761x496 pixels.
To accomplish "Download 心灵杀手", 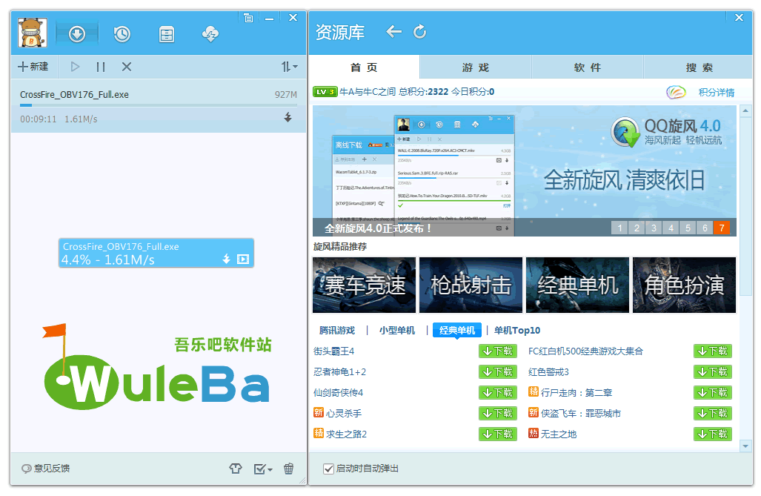I will [x=497, y=414].
